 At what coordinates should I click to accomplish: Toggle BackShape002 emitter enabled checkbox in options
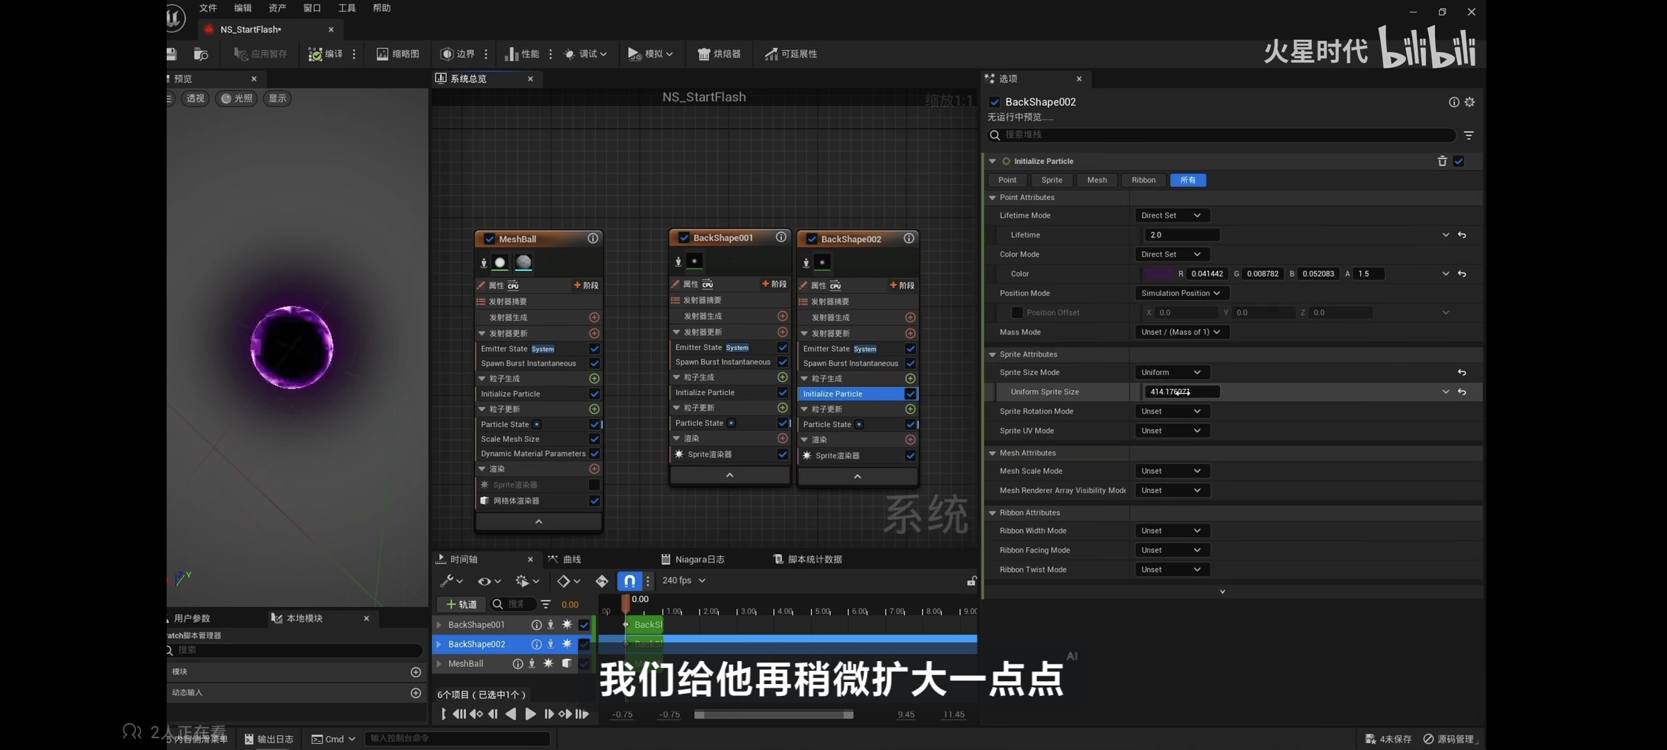(995, 102)
